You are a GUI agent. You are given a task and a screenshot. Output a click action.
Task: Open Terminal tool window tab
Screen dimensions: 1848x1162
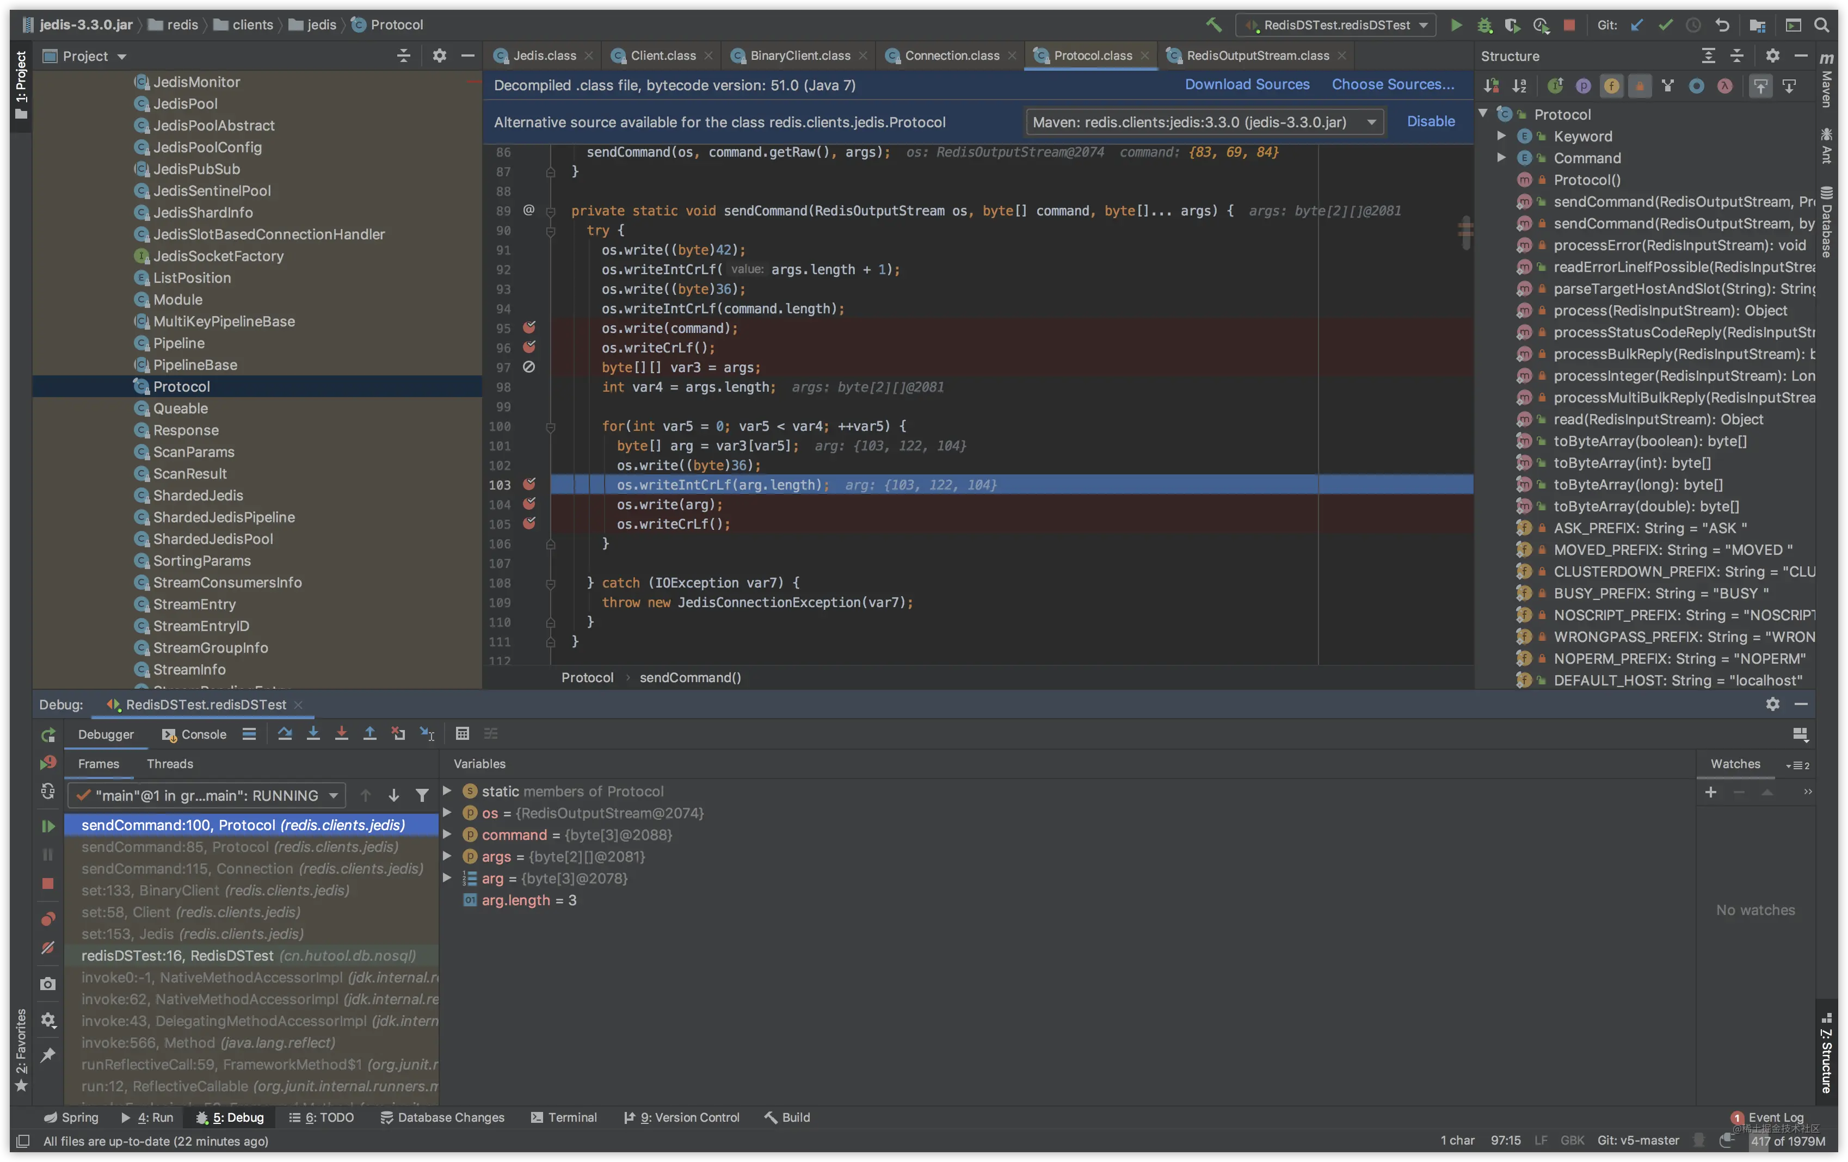coord(563,1117)
